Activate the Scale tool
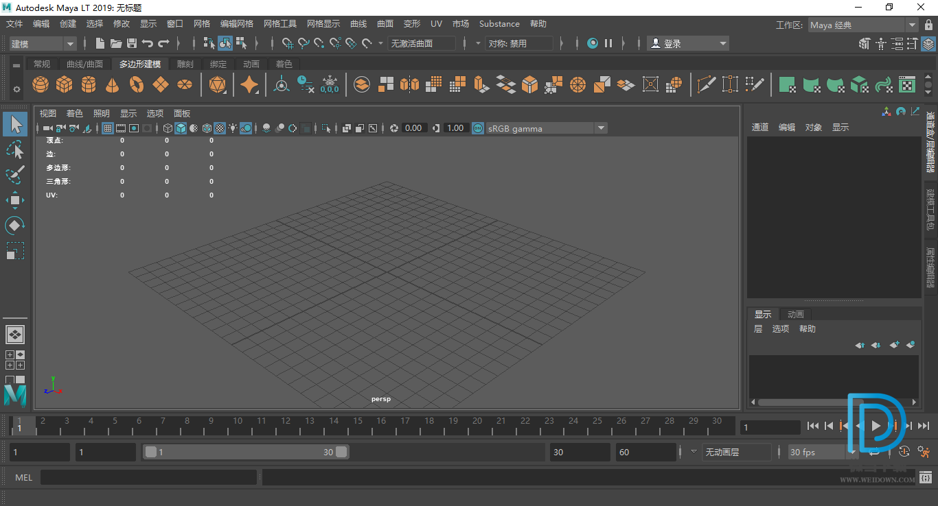This screenshot has width=938, height=506. point(15,250)
